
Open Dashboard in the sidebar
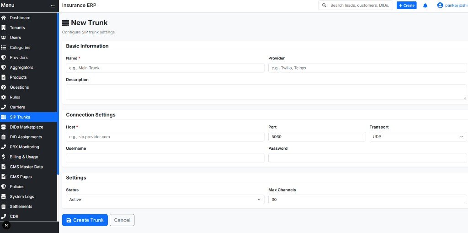coord(29,18)
